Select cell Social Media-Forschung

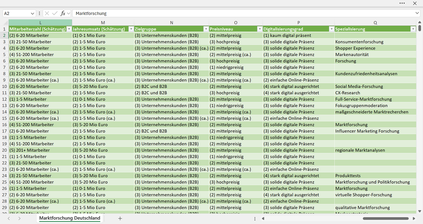click(375, 86)
